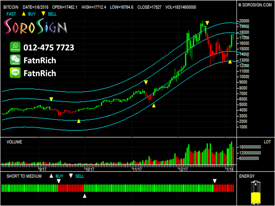Click FatnRich beside the LINE icon
This screenshot has width=275, height=206.
click(x=40, y=73)
